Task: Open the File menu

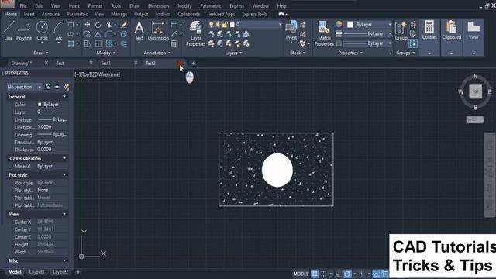Action: click(23, 5)
